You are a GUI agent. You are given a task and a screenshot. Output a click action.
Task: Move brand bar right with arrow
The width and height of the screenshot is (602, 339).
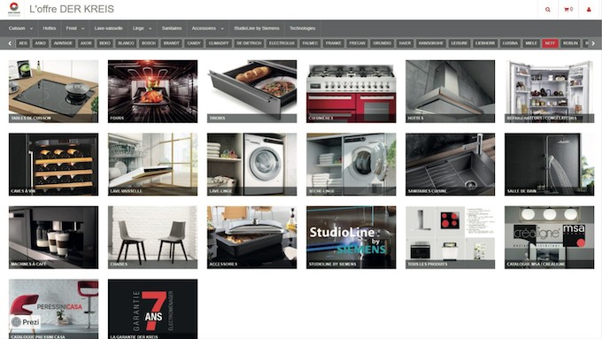pyautogui.click(x=593, y=43)
